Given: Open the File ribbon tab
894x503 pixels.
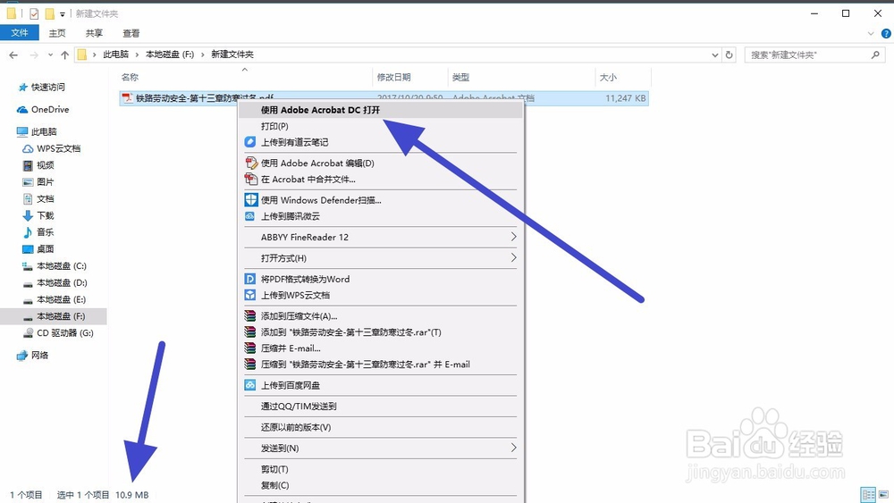Looking at the screenshot, I should coord(20,33).
